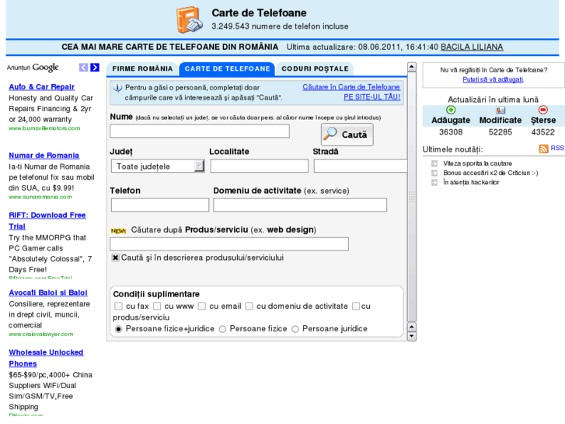Click the Modificate count 52285

(500, 132)
